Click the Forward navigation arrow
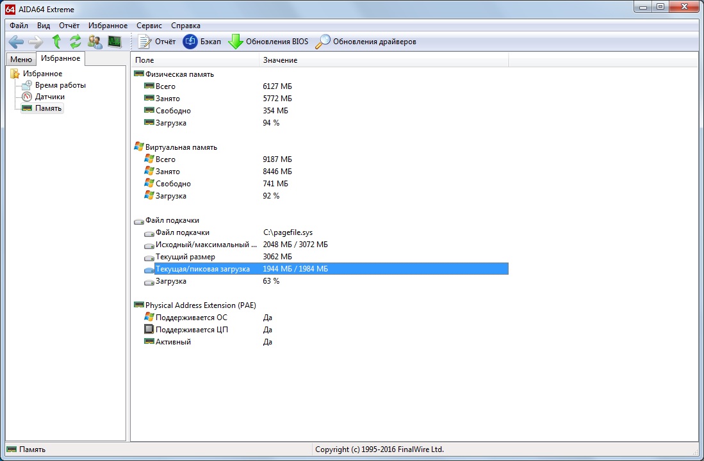Screen dimensions: 704x461 tap(35, 42)
